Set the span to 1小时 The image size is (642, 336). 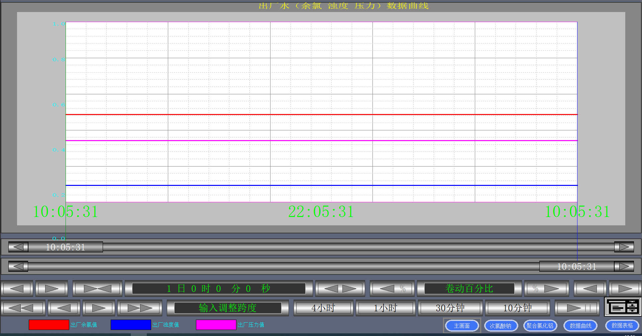[x=386, y=308]
